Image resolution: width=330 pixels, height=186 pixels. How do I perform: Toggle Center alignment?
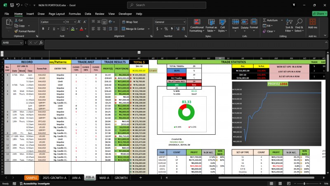[99, 29]
